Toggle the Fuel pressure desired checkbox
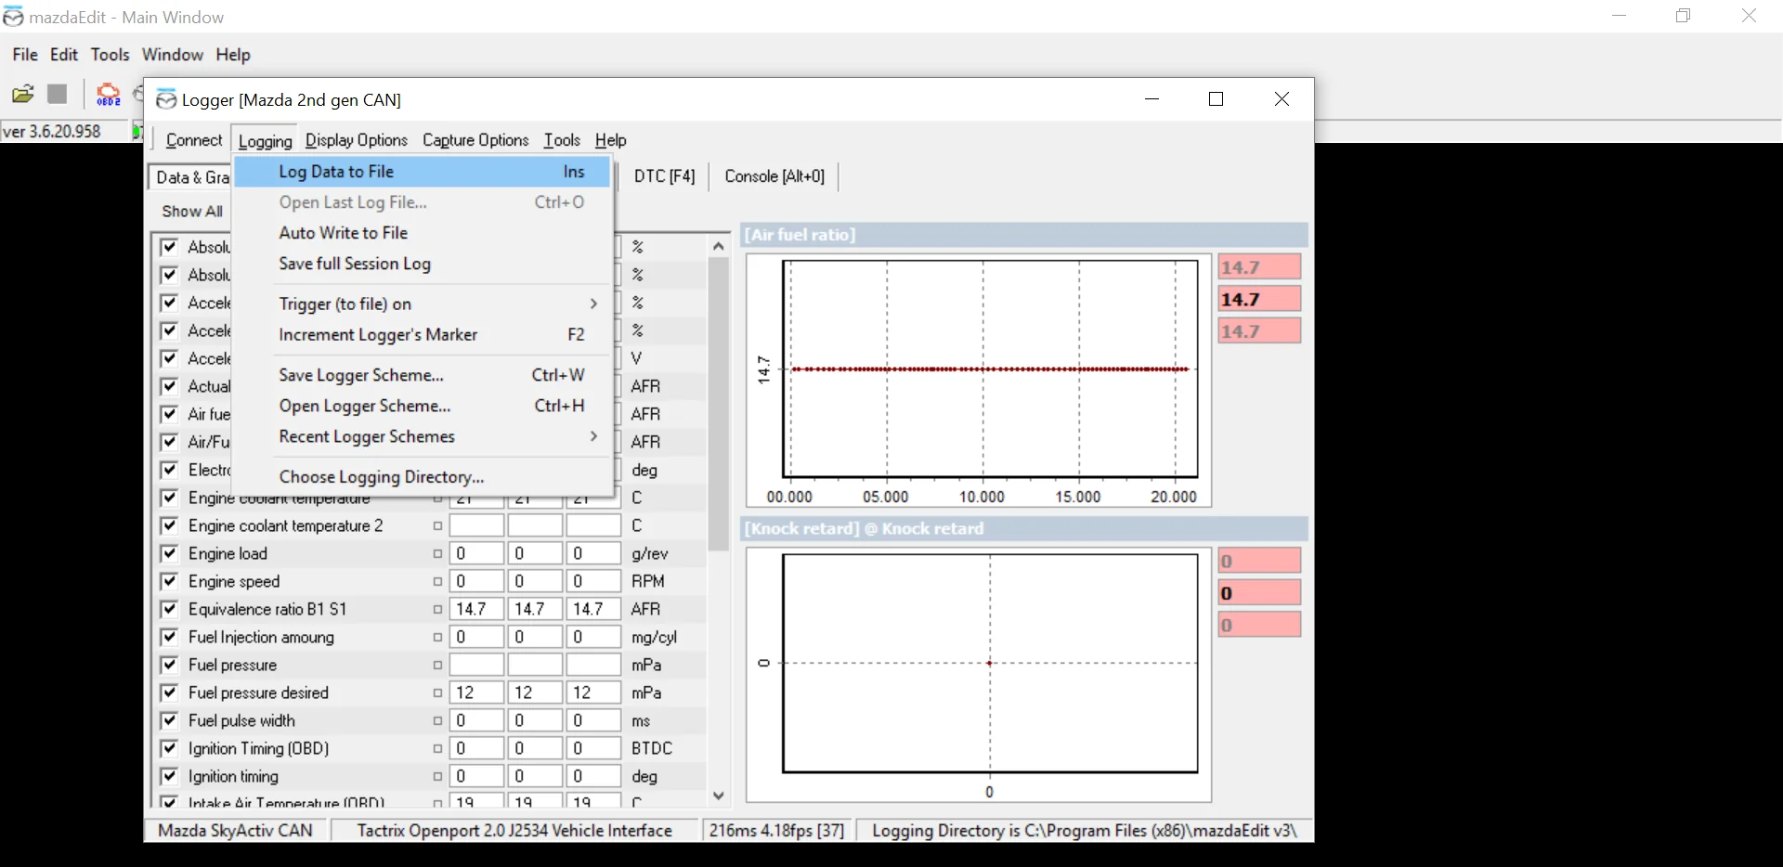The image size is (1783, 867). (x=169, y=692)
